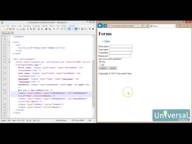This screenshot has height=144, width=192.
Task: Close the forms.html tab in Notepad++
Action: click(12, 33)
